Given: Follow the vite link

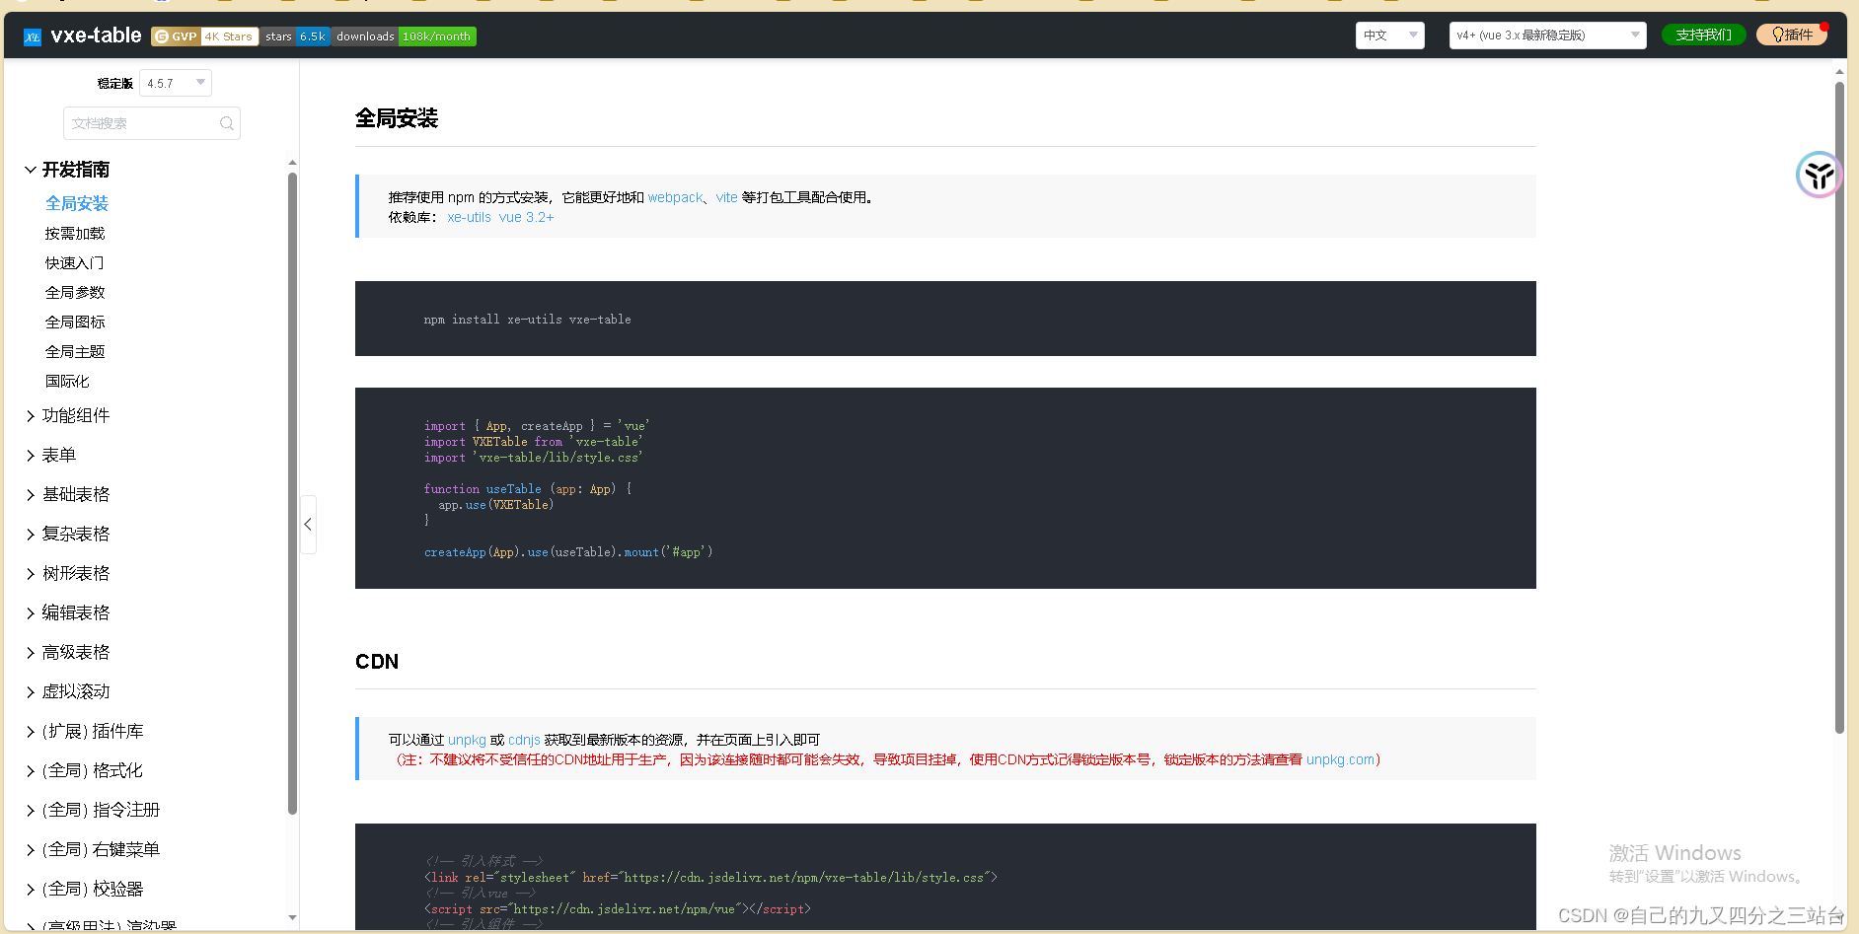Looking at the screenshot, I should tap(727, 197).
